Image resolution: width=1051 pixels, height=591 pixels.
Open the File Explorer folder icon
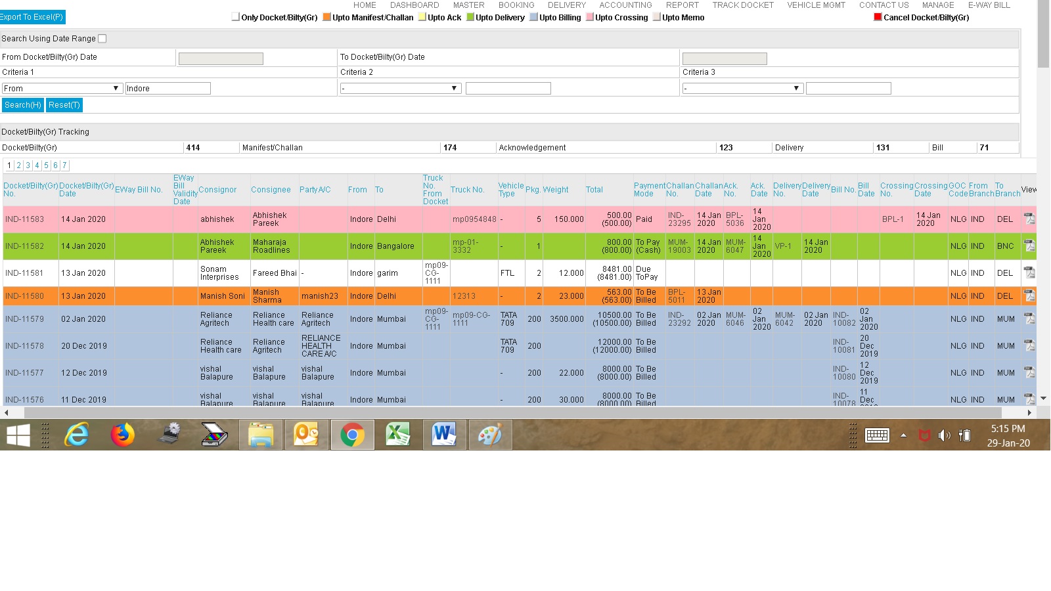(x=261, y=435)
